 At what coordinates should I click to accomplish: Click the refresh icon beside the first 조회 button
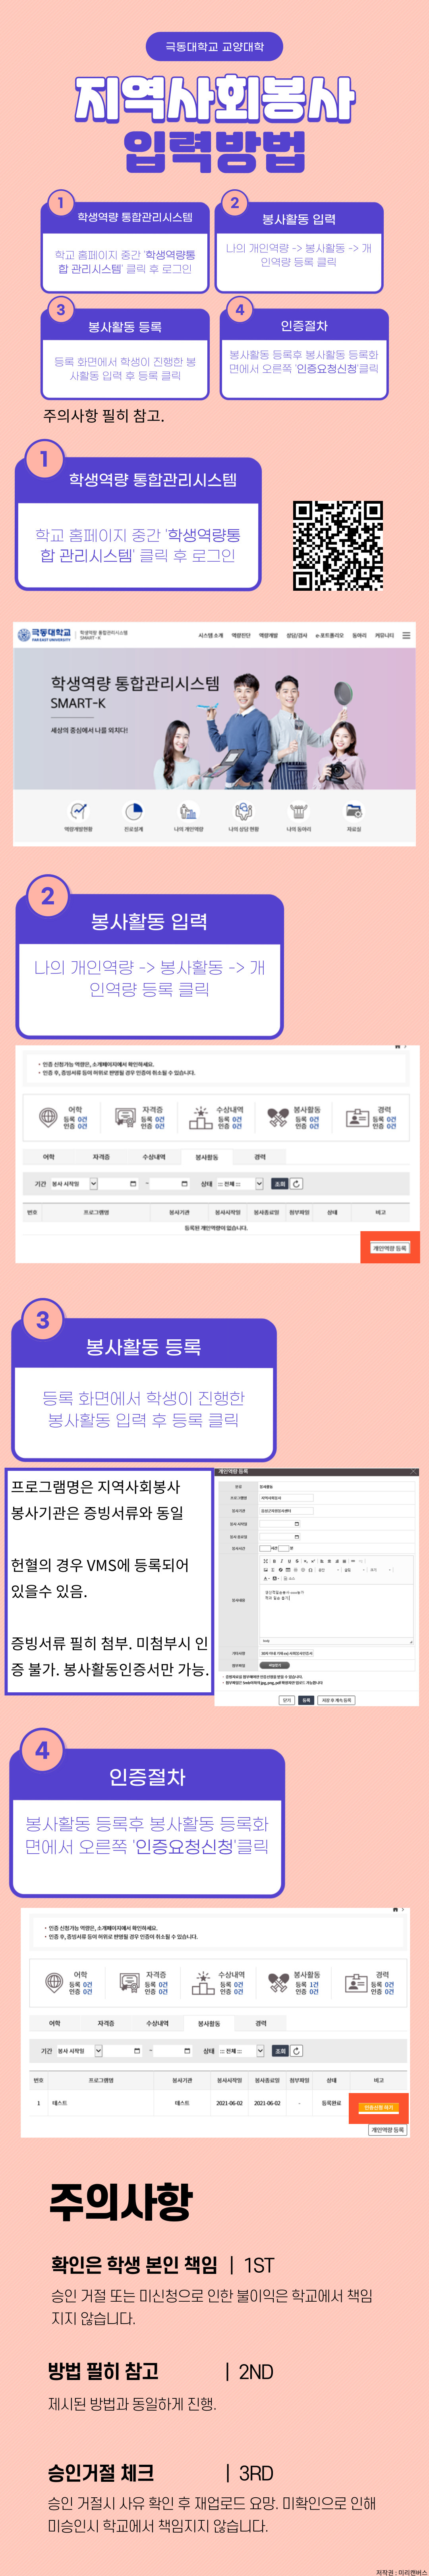[x=297, y=1183]
